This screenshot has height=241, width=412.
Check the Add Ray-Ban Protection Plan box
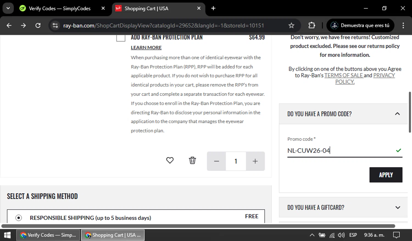(x=121, y=38)
